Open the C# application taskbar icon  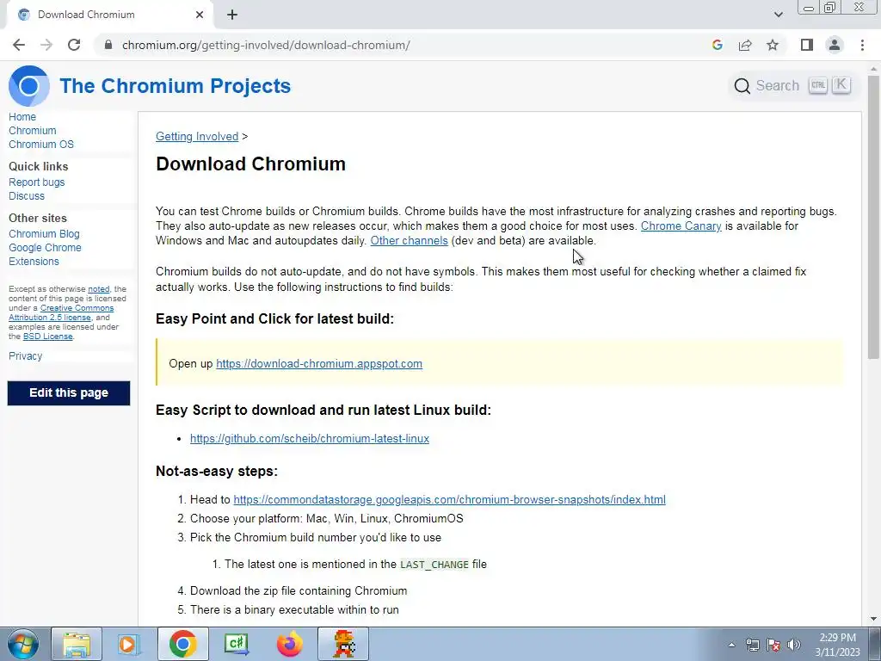coord(236,644)
